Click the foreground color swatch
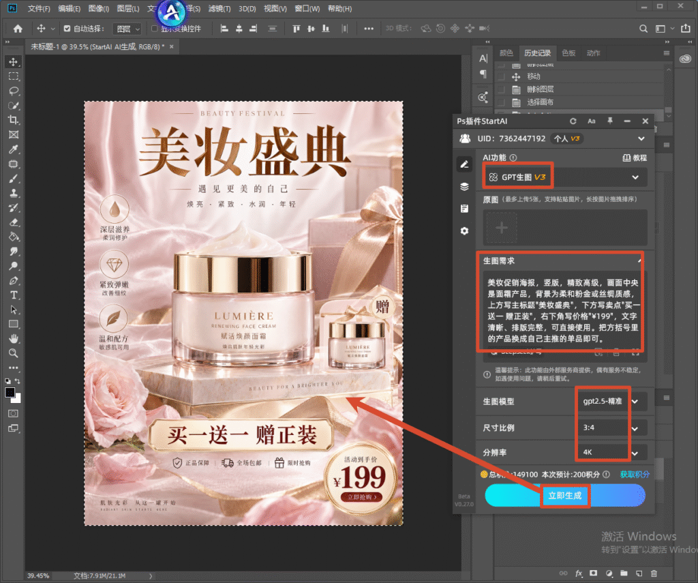 tap(10, 392)
